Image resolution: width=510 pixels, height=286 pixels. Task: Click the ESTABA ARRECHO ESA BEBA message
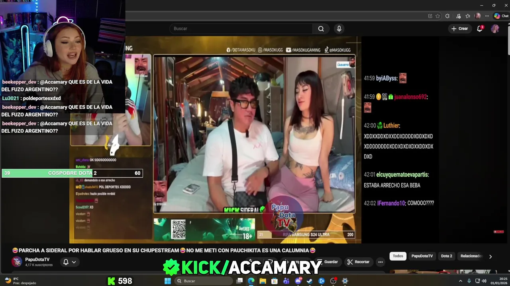[392, 185]
